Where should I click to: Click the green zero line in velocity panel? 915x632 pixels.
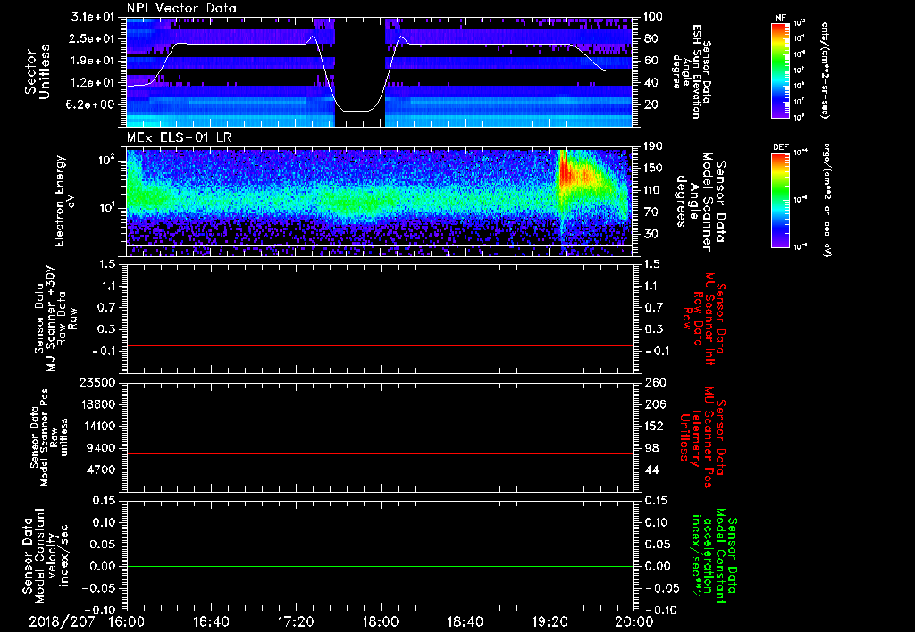coord(379,566)
